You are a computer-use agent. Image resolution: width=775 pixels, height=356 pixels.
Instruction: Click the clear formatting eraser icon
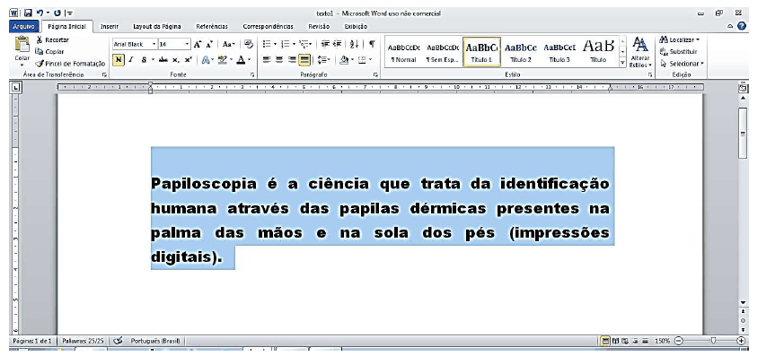click(x=248, y=44)
